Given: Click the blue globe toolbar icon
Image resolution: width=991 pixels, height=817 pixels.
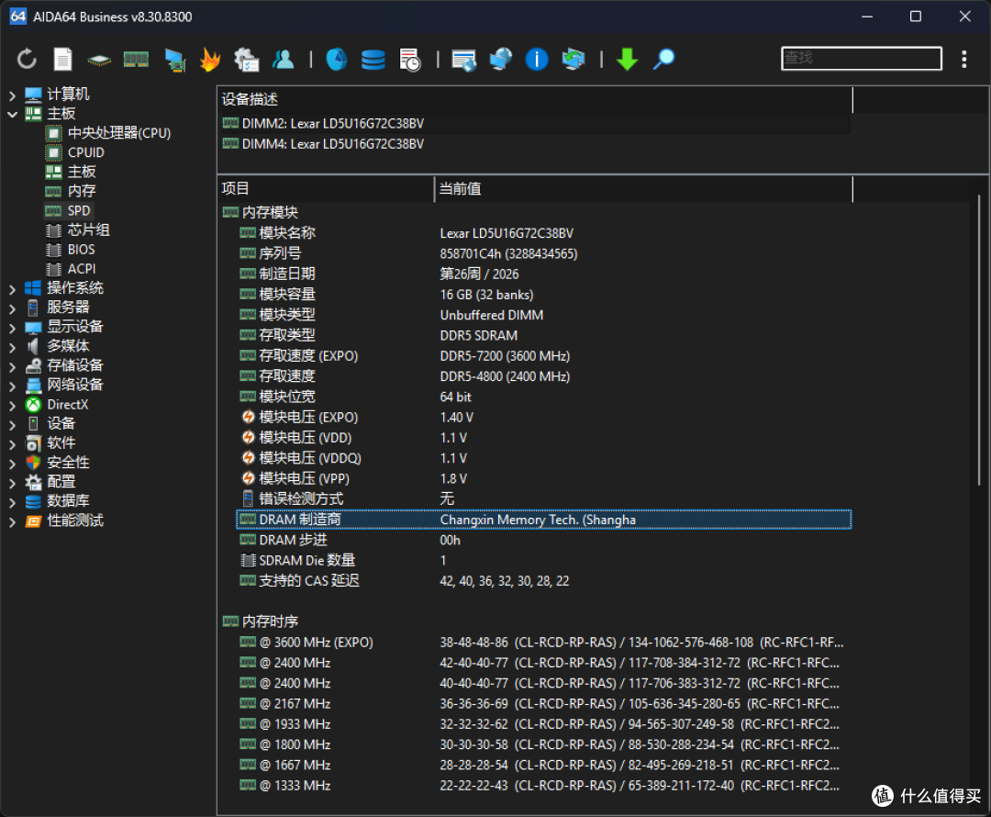Looking at the screenshot, I should pos(336,60).
